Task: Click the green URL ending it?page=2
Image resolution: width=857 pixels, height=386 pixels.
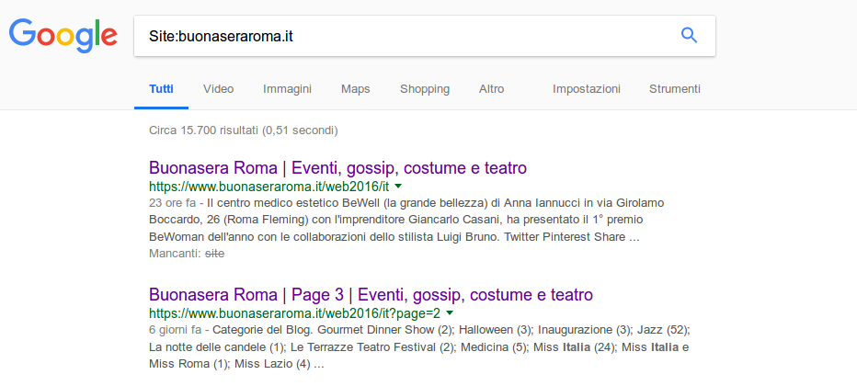Action: click(x=294, y=314)
